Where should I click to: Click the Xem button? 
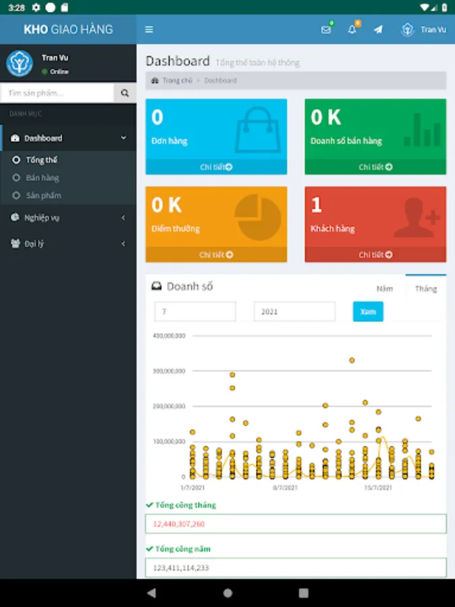pyautogui.click(x=368, y=312)
